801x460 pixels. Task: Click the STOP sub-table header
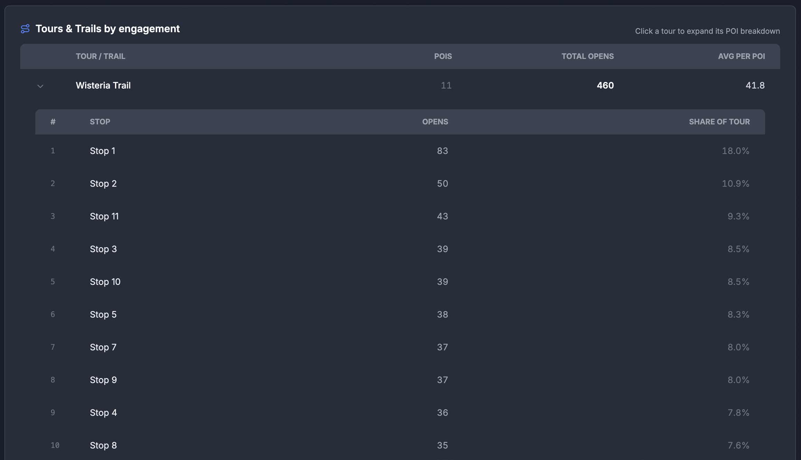tap(100, 122)
